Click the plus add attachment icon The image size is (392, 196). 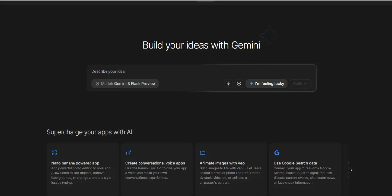coord(239,84)
